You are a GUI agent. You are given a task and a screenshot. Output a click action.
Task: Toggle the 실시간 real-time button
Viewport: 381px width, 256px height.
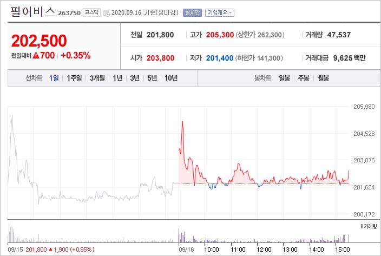192,12
